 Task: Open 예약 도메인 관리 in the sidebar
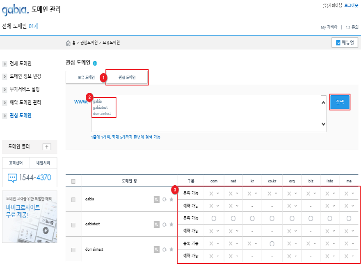pyautogui.click(x=25, y=102)
